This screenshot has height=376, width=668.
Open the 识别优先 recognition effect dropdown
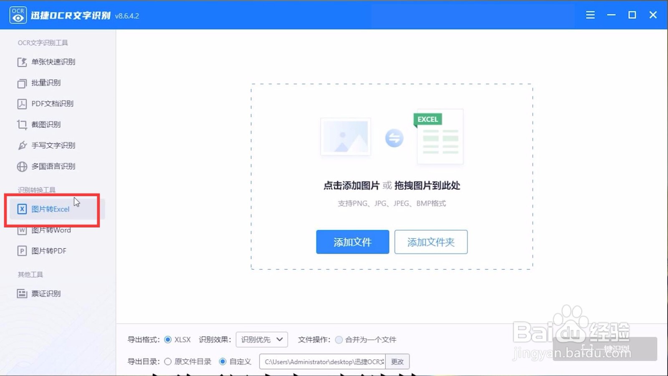click(261, 339)
